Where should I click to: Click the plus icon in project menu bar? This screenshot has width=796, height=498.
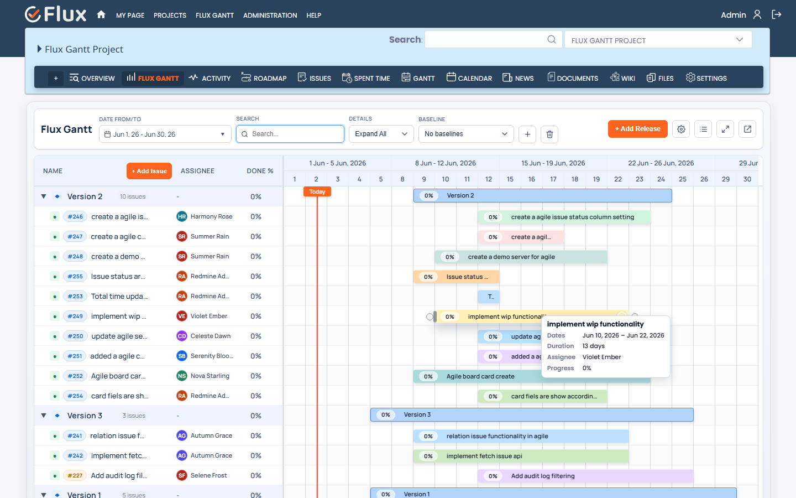pyautogui.click(x=56, y=79)
